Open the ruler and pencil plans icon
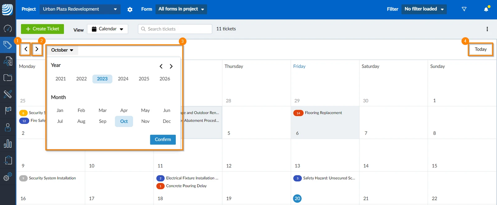497x205 pixels. (x=8, y=94)
